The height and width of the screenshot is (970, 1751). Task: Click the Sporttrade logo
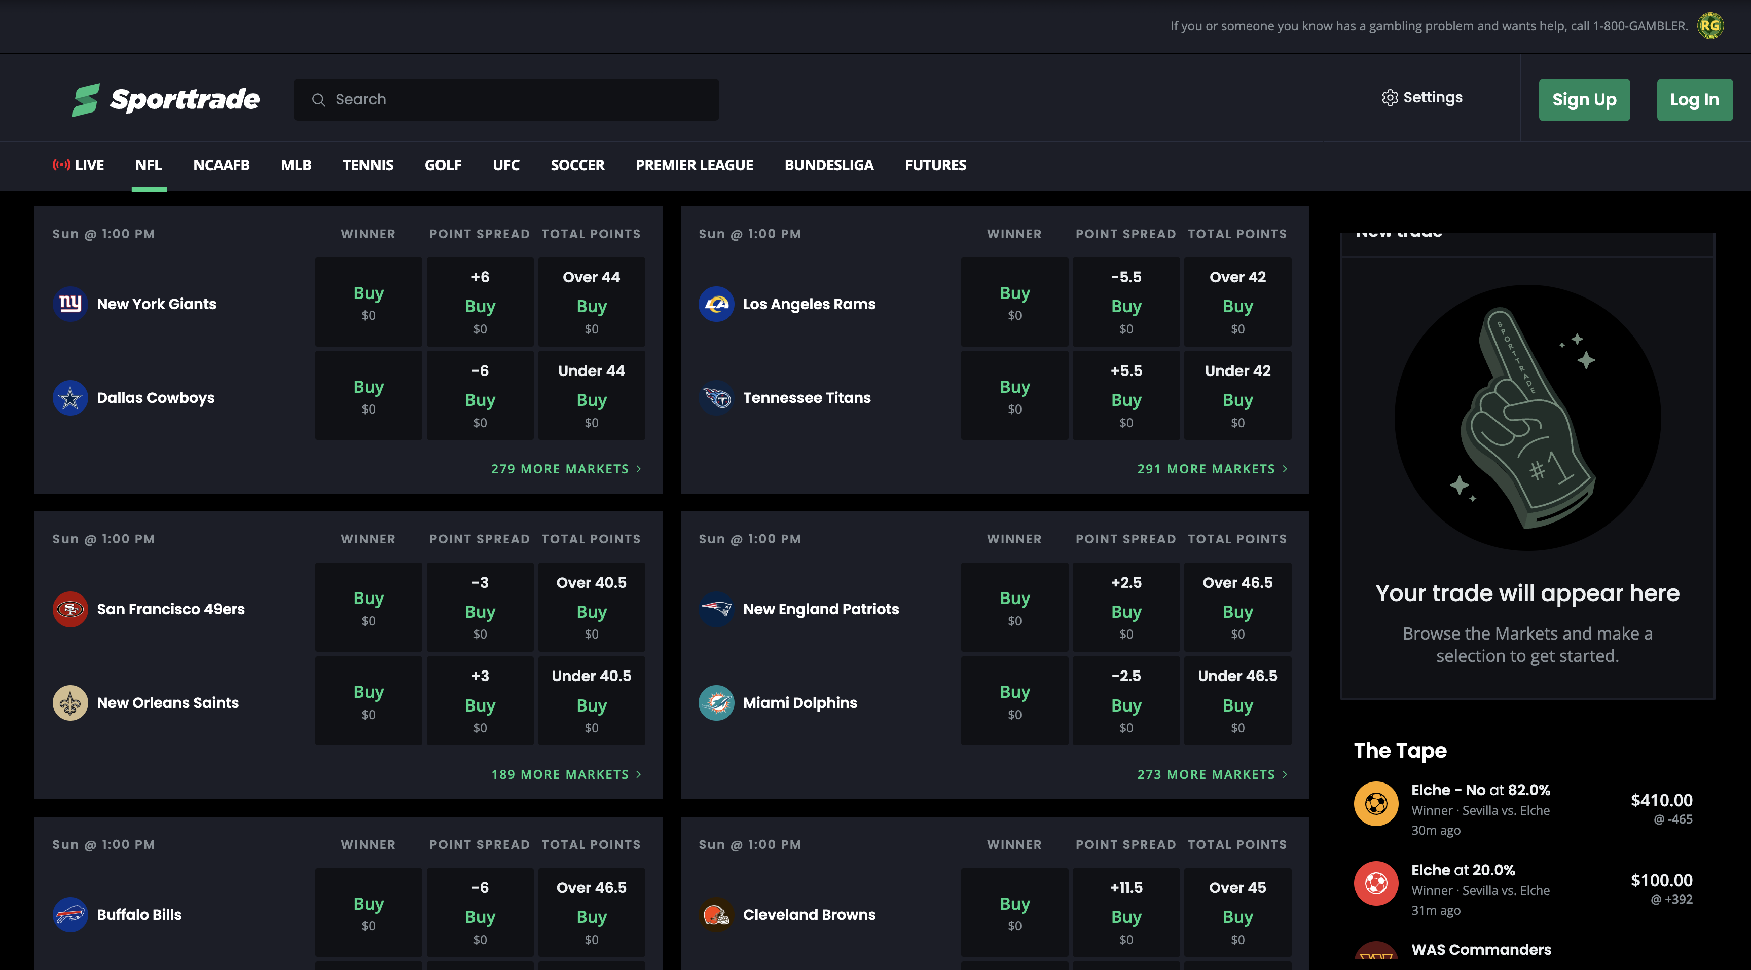[x=166, y=99]
